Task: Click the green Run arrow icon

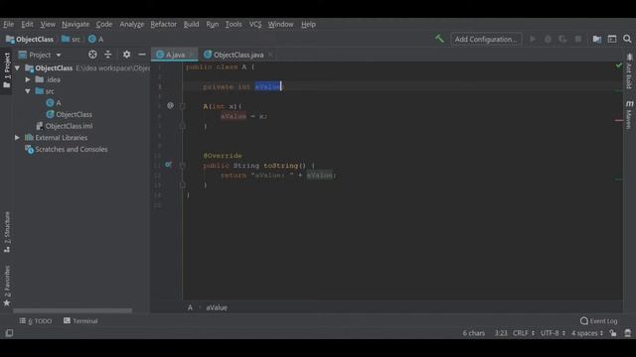Action: pos(533,39)
